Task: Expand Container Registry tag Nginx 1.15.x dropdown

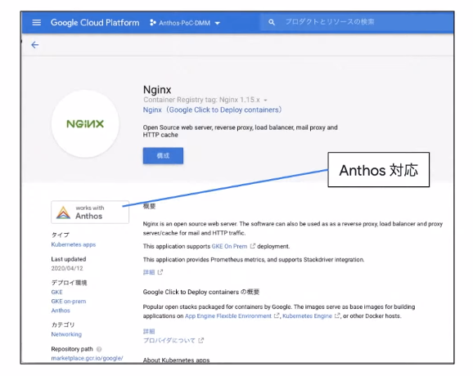Action: [265, 100]
